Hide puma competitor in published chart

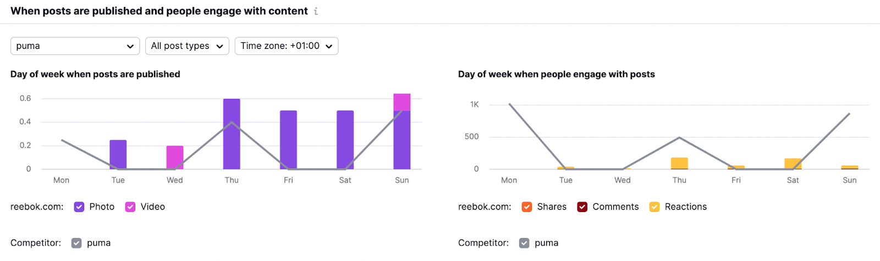(x=76, y=243)
